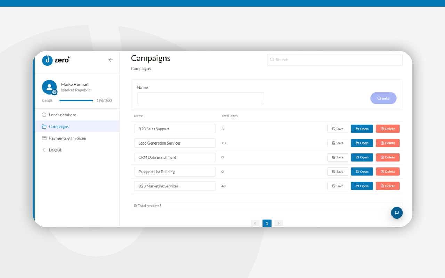
Task: Click the Create campaign button
Action: pyautogui.click(x=383, y=98)
